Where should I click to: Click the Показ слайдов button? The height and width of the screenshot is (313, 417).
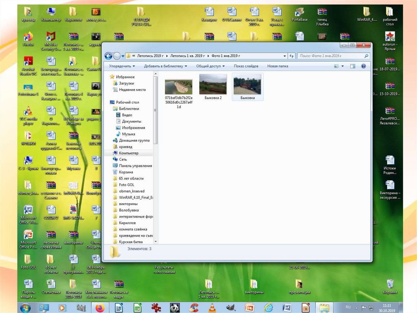pyautogui.click(x=246, y=66)
